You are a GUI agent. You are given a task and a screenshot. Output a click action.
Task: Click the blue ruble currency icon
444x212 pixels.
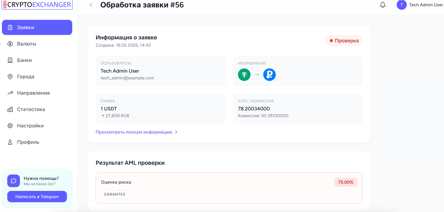pyautogui.click(x=269, y=75)
